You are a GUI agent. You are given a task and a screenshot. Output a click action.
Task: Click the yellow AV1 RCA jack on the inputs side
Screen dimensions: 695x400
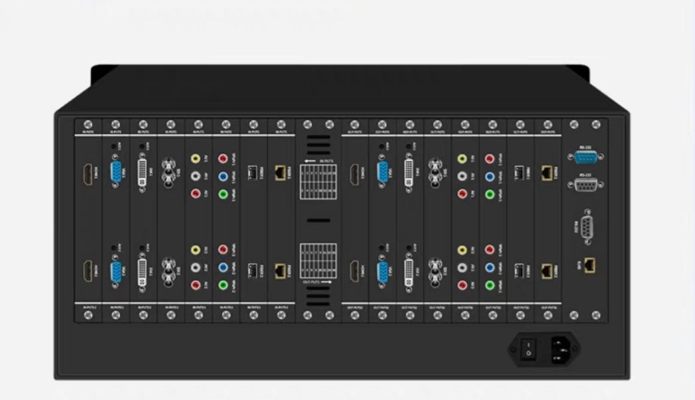[196, 158]
